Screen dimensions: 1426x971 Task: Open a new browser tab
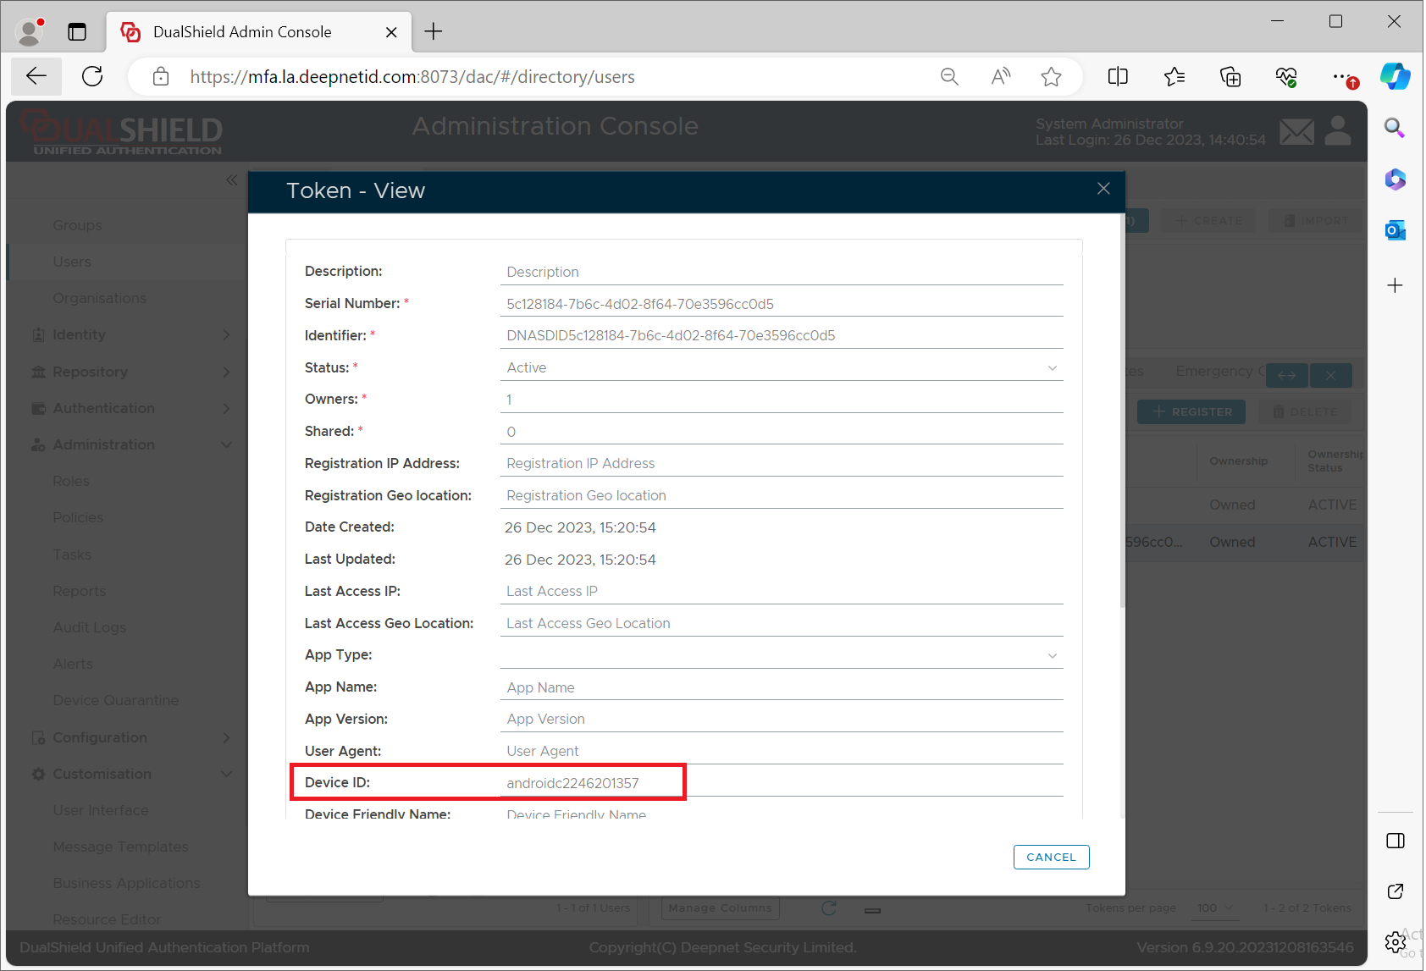(434, 31)
